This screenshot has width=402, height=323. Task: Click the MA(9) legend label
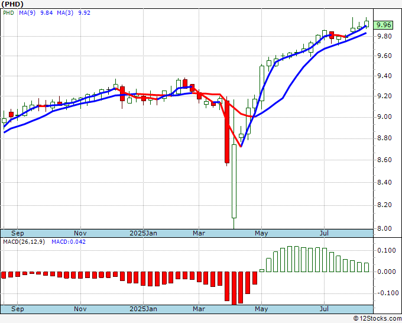pyautogui.click(x=27, y=13)
